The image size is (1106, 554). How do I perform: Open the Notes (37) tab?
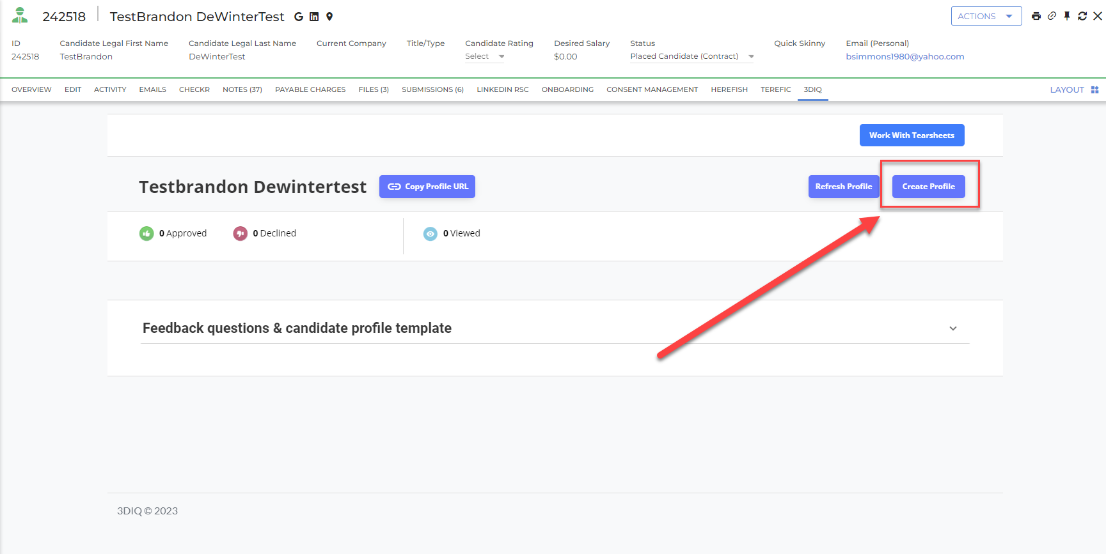click(x=242, y=89)
